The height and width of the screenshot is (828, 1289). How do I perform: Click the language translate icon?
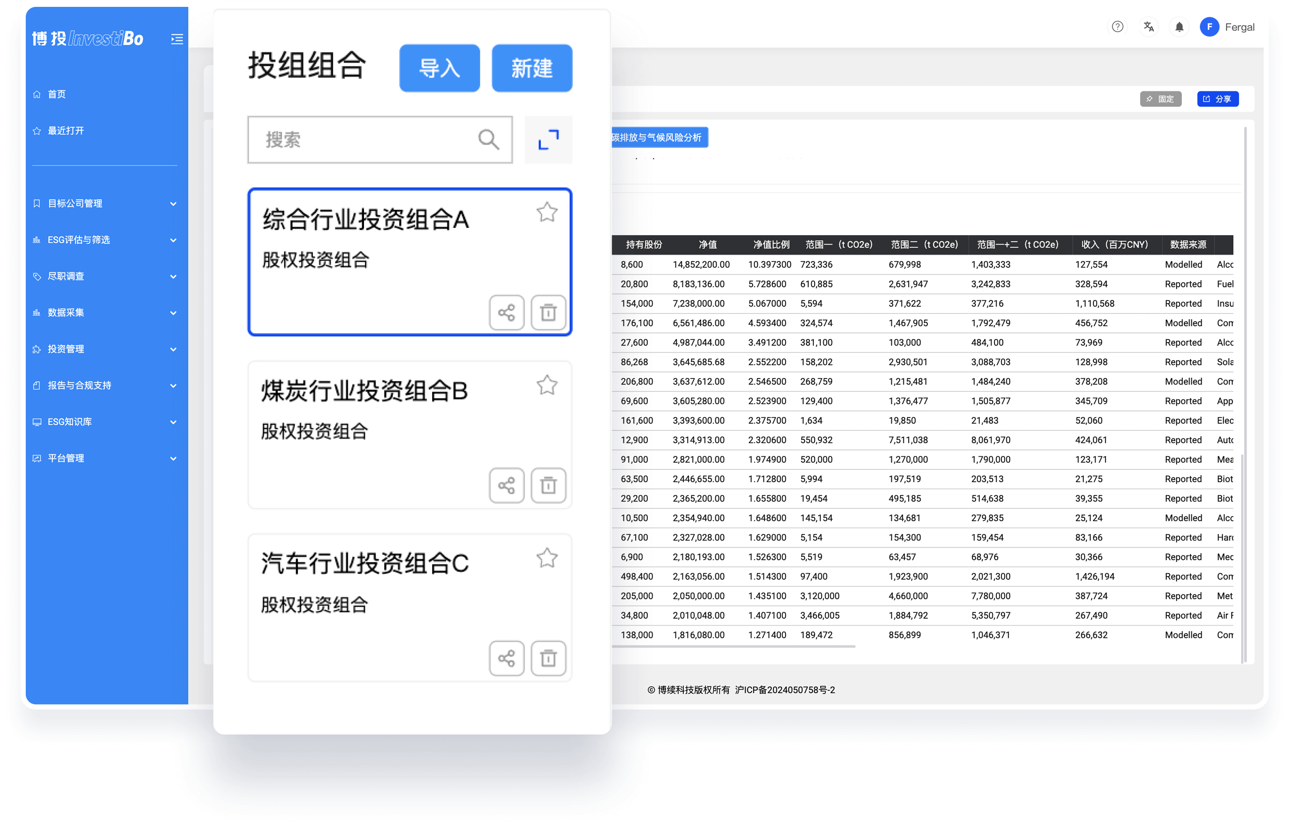(1148, 27)
